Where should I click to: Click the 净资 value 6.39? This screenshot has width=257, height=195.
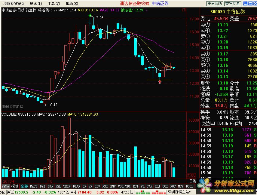tap(224, 118)
